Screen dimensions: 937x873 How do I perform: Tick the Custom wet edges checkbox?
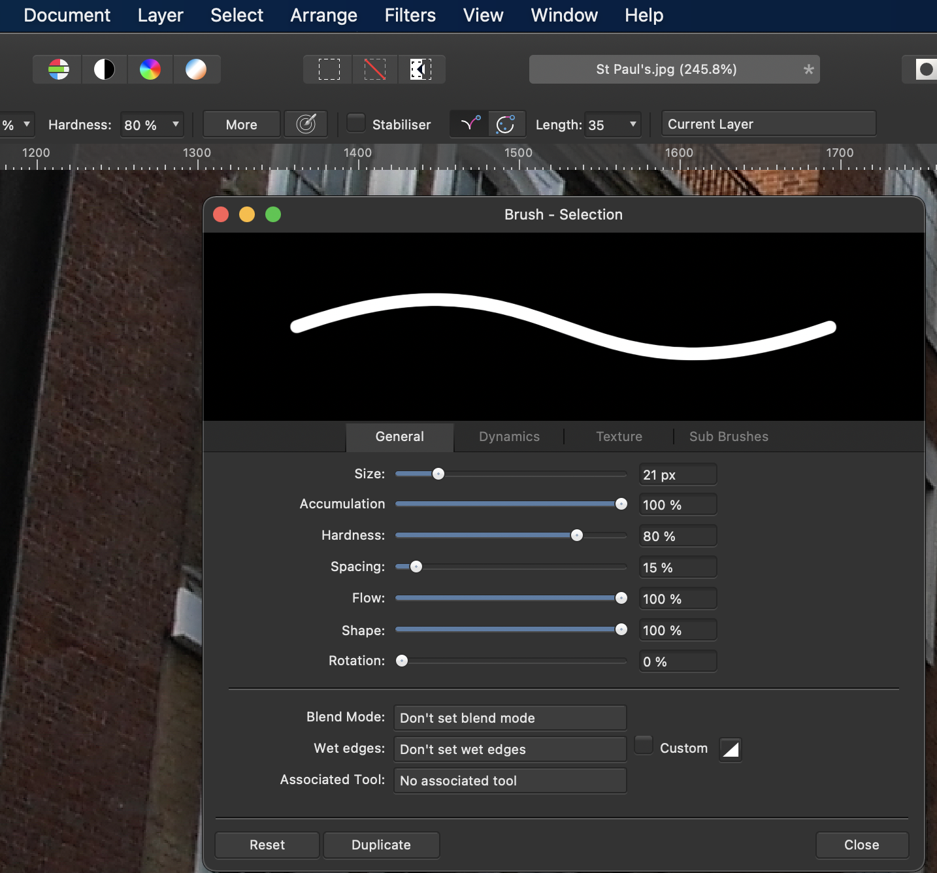point(644,745)
